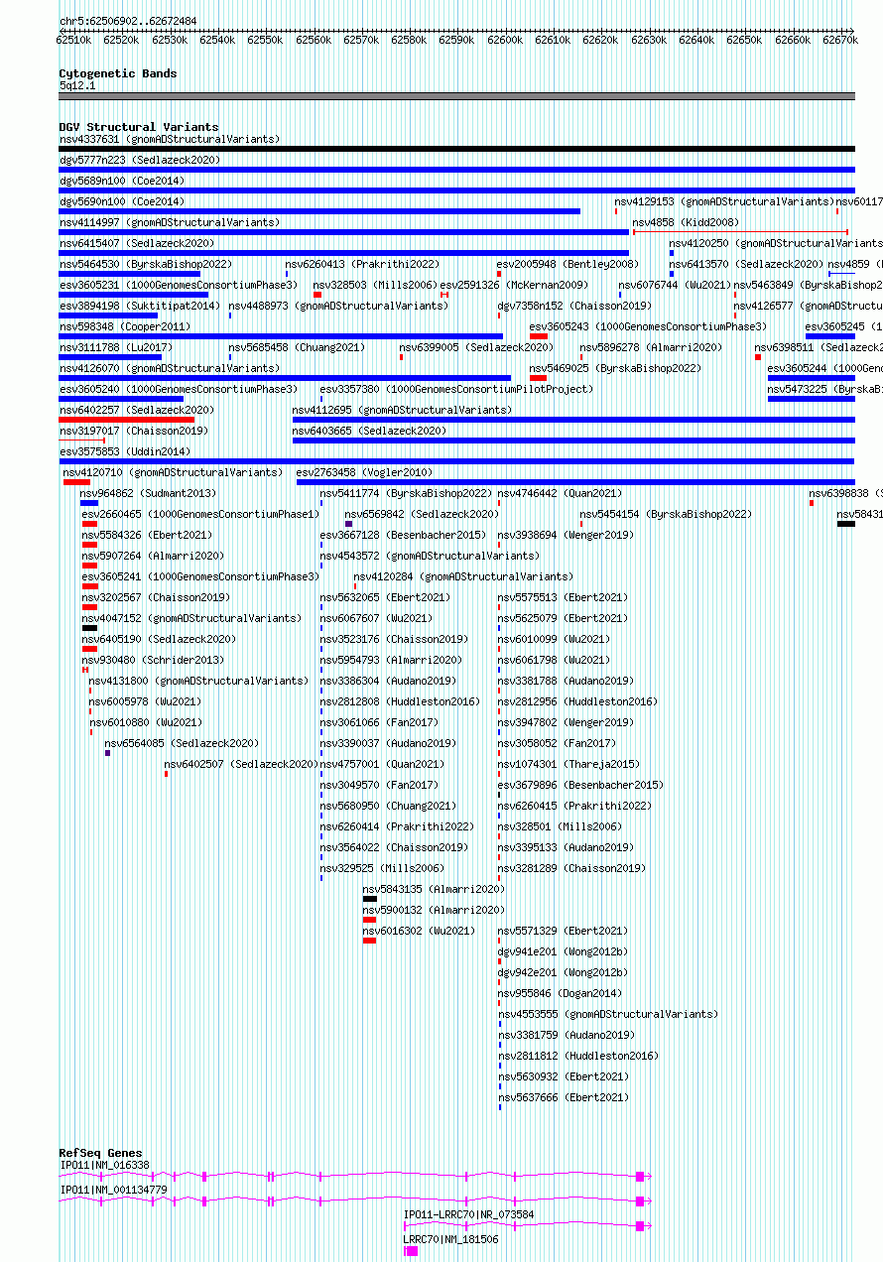Click dgv7358n152 (Chaisson2019) label
This screenshot has width=883, height=1262.
pyautogui.click(x=572, y=306)
